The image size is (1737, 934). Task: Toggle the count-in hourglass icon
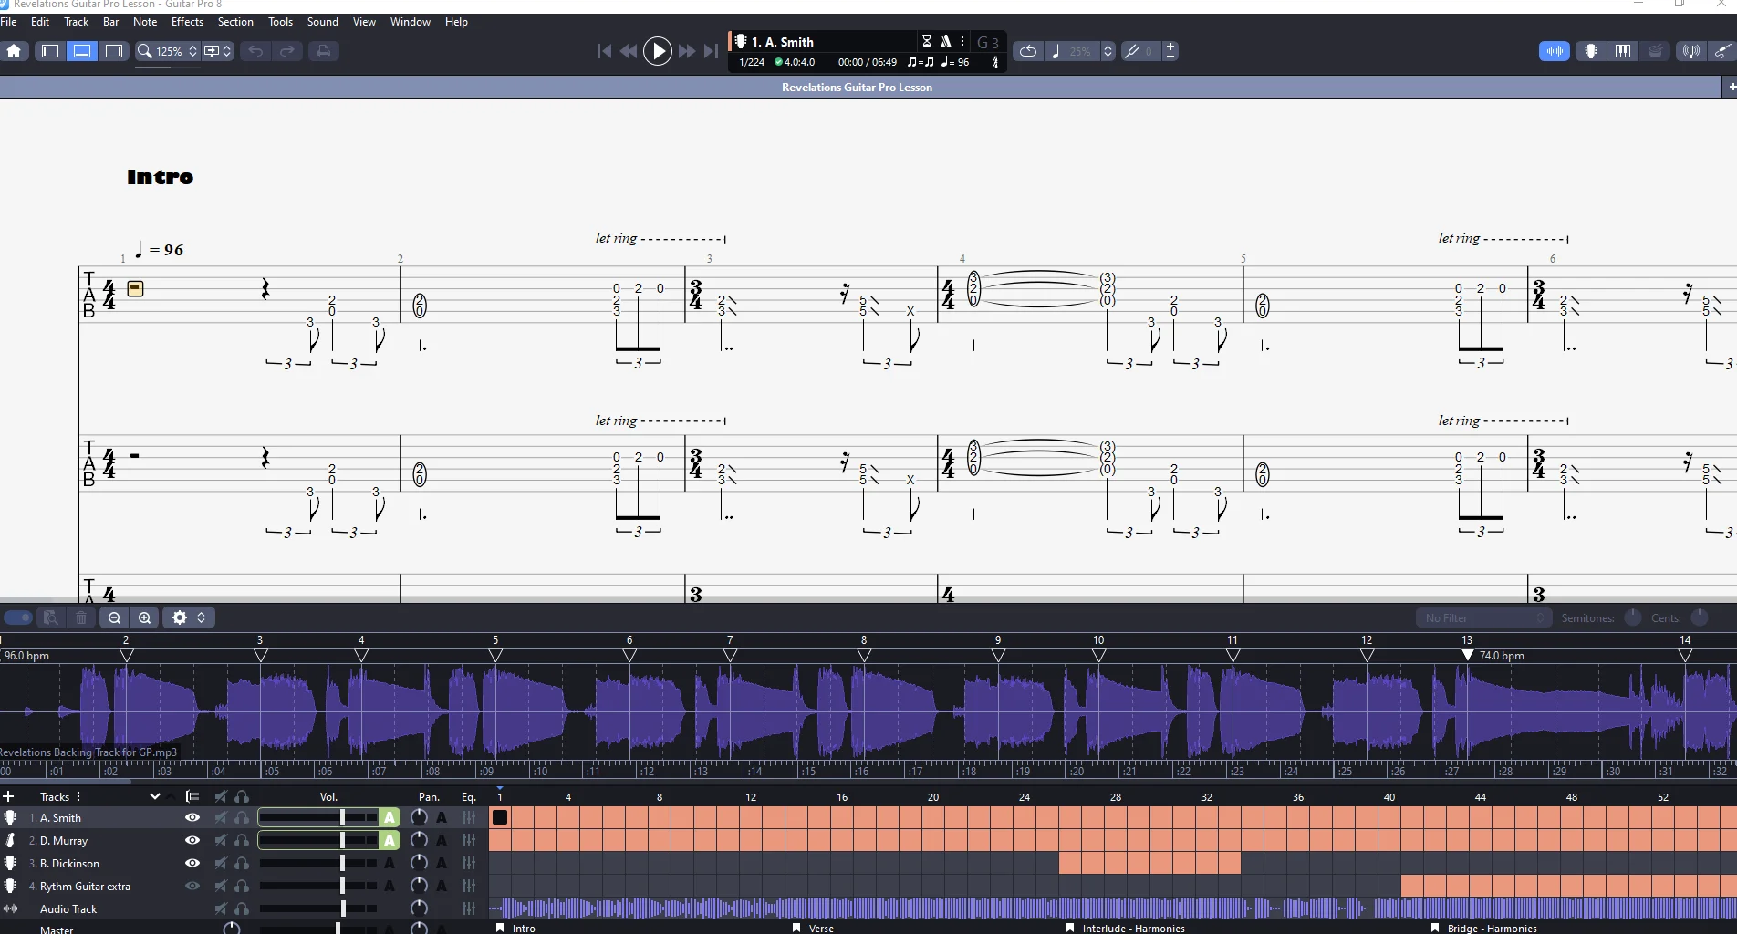pos(927,41)
